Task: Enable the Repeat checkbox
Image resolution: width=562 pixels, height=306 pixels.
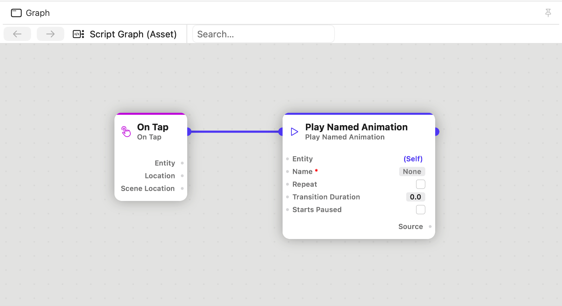Action: (x=421, y=184)
